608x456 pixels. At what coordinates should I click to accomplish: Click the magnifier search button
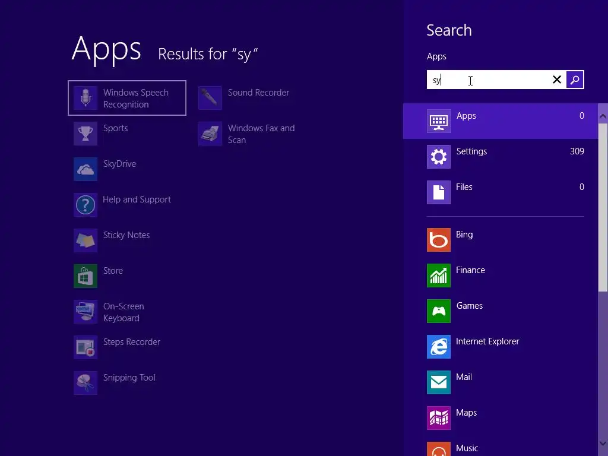pyautogui.click(x=575, y=80)
